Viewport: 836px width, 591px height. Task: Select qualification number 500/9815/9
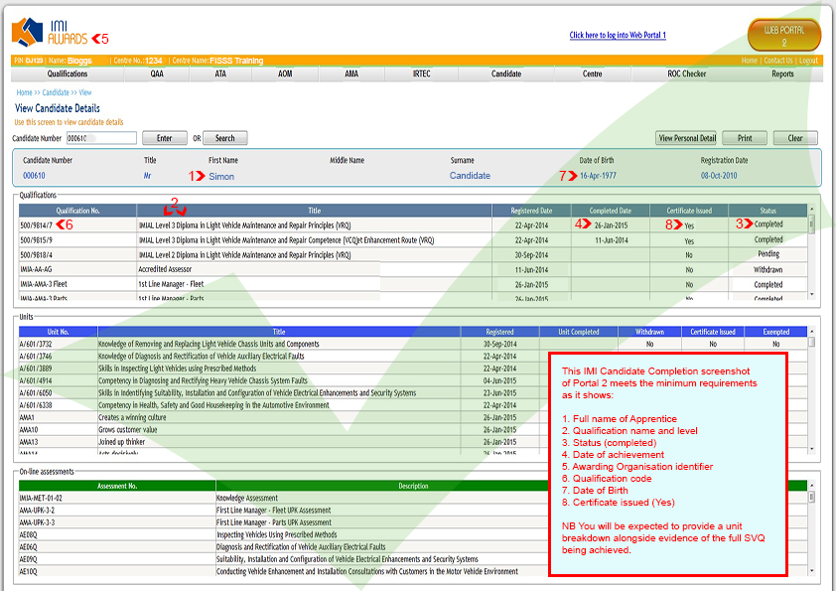coord(37,240)
